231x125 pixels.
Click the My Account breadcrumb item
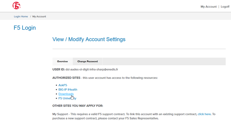39,16
